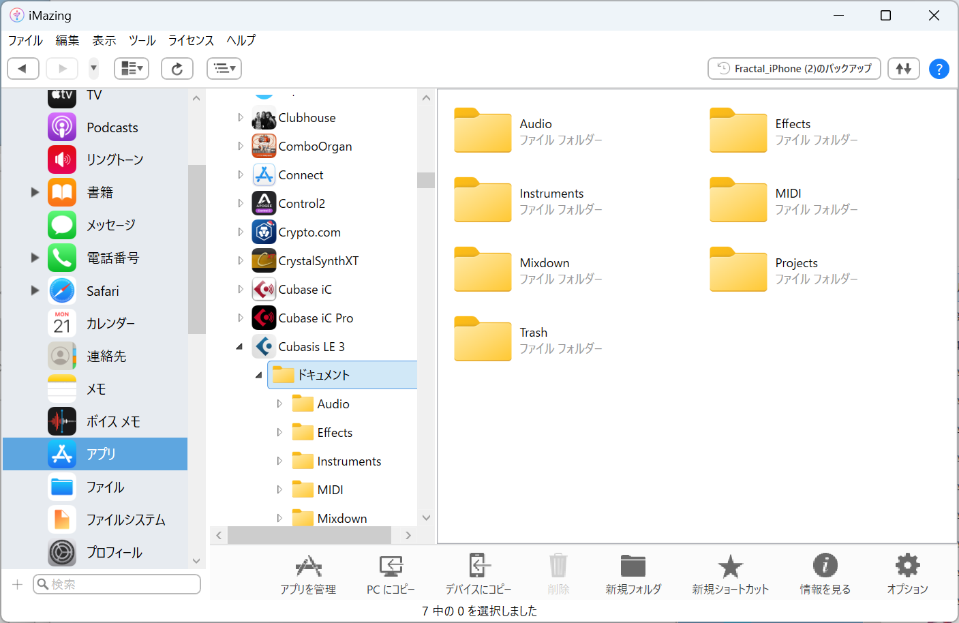Select the 電話番号 phone icon
959x623 pixels.
pyautogui.click(x=62, y=258)
